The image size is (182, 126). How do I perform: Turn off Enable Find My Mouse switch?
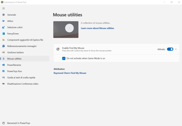pos(170,49)
